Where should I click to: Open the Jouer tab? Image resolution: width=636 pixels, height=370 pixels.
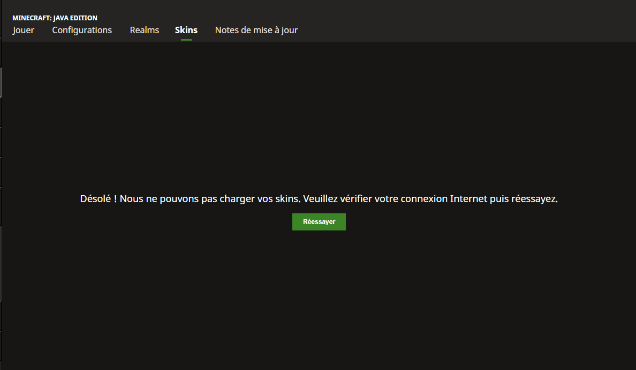pyautogui.click(x=24, y=30)
